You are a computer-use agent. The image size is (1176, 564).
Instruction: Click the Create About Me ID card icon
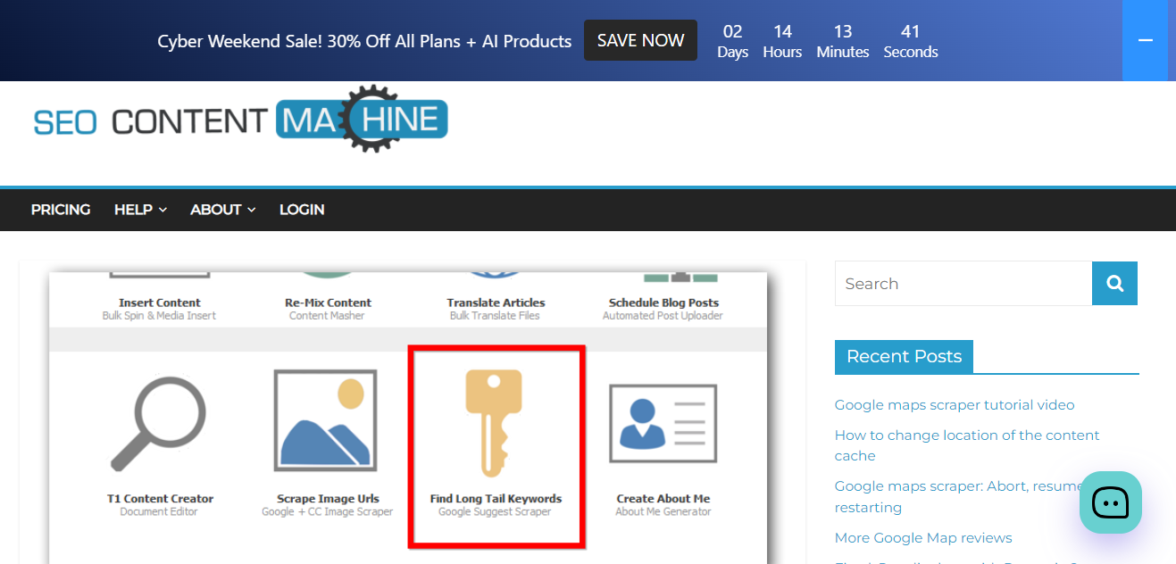(663, 422)
